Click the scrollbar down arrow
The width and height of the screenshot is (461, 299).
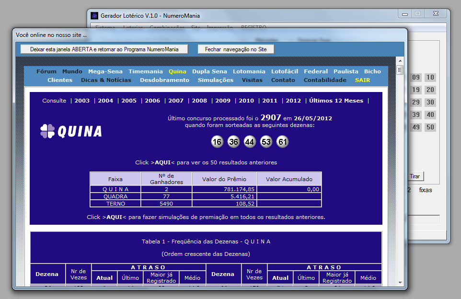(x=400, y=283)
